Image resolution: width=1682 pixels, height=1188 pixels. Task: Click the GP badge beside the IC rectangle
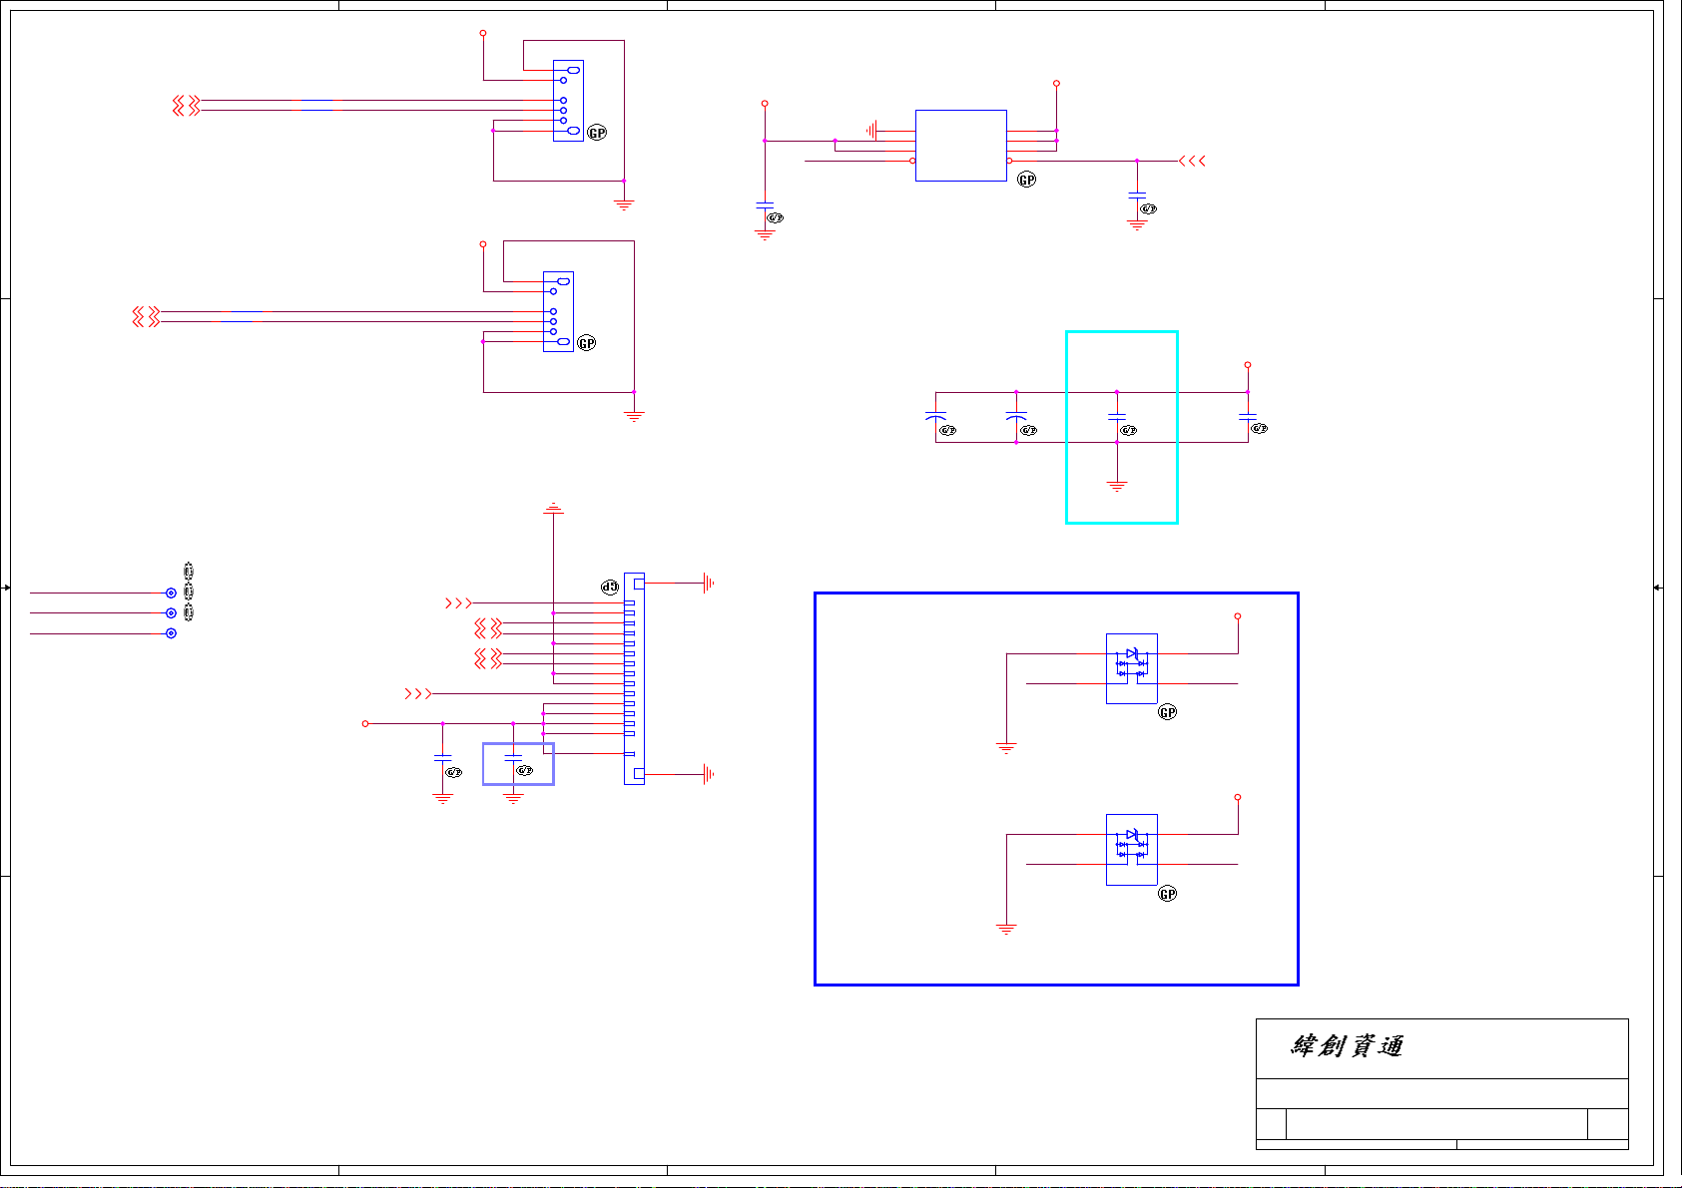click(x=1027, y=180)
